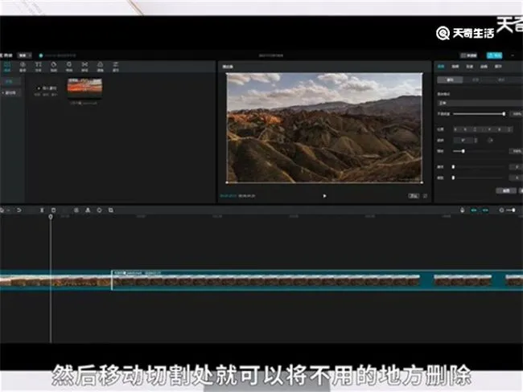Click the Rotation angle input field
This screenshot has width=523, height=392.
click(x=463, y=141)
